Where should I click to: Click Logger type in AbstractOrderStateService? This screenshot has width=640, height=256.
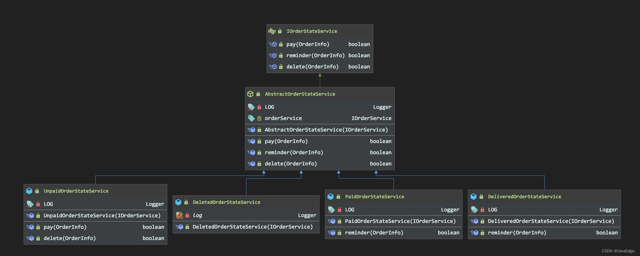382,107
